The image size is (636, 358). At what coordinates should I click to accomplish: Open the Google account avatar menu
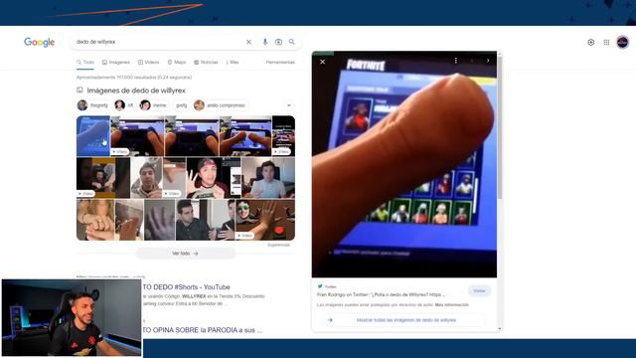(x=623, y=42)
